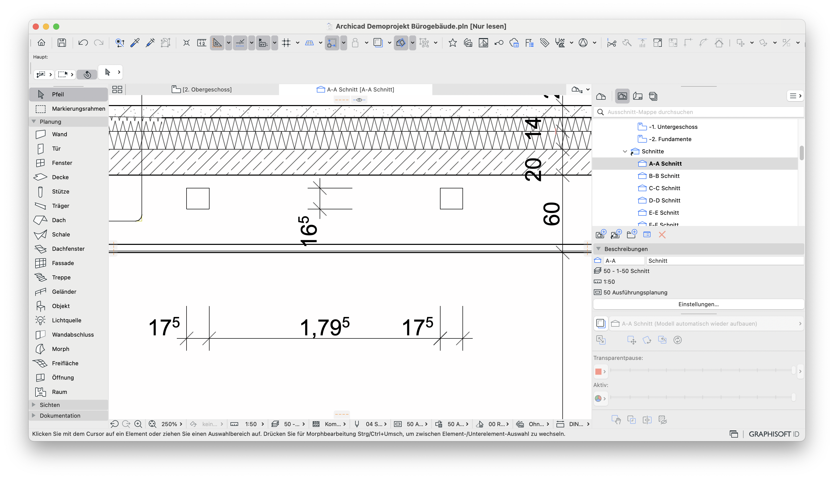834x479 pixels.
Task: Click the Transparentpause red color swatch
Action: [x=598, y=371]
